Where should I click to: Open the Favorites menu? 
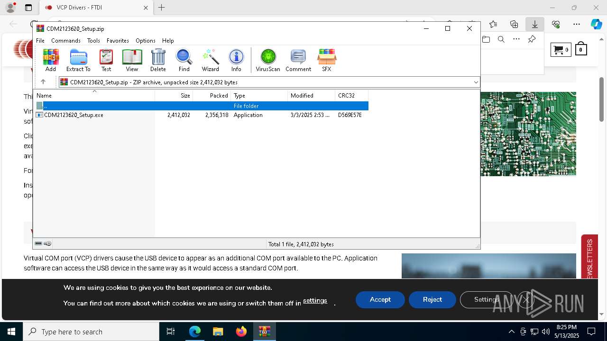click(x=118, y=41)
